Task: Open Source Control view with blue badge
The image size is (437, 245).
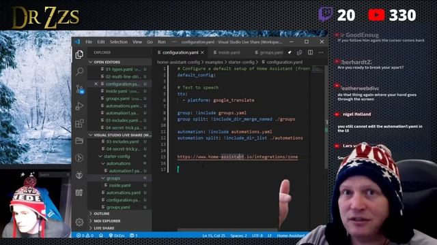Action: [80, 89]
